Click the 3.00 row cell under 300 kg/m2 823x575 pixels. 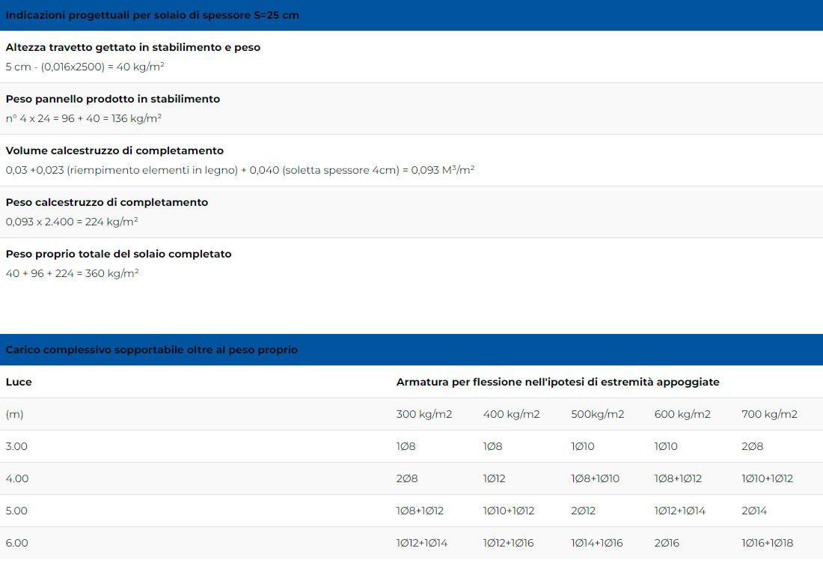coord(406,446)
